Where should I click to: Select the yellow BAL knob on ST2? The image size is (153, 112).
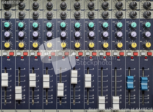pos(148,45)
